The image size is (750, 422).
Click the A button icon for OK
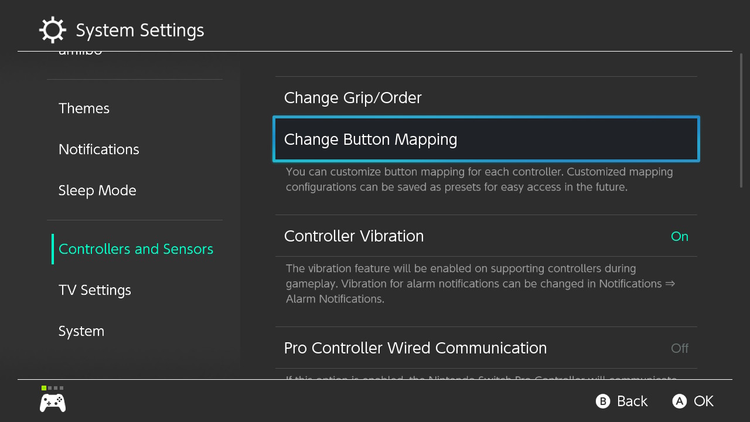click(679, 401)
